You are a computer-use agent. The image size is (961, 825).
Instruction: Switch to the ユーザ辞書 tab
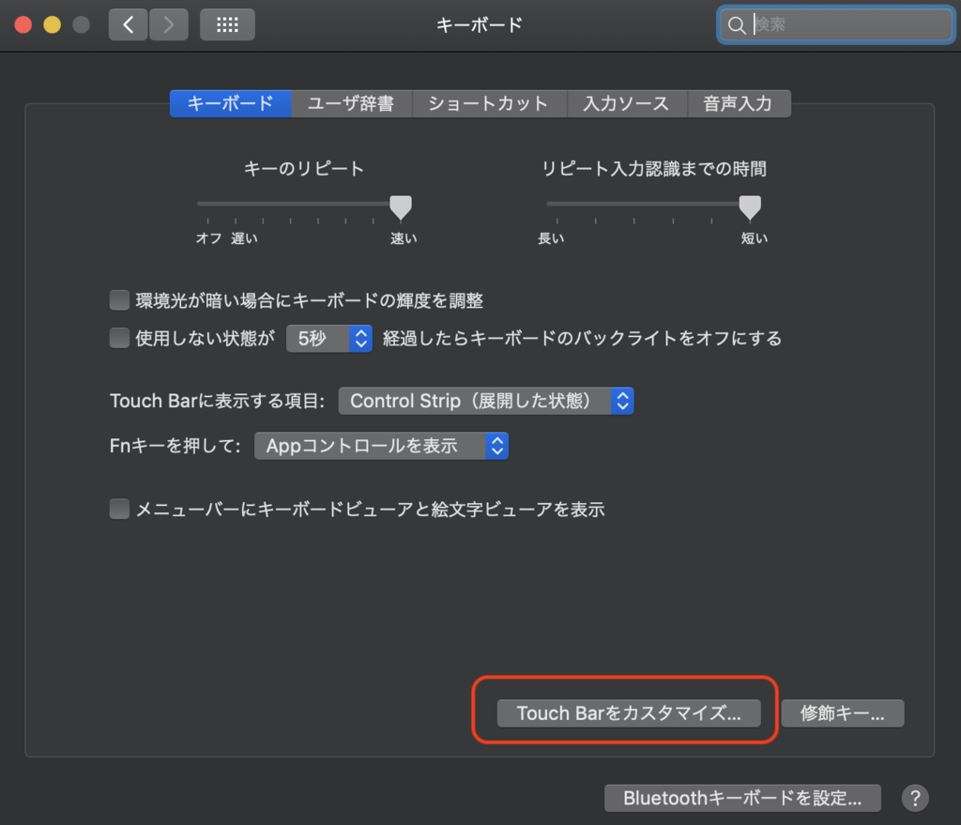coord(351,103)
